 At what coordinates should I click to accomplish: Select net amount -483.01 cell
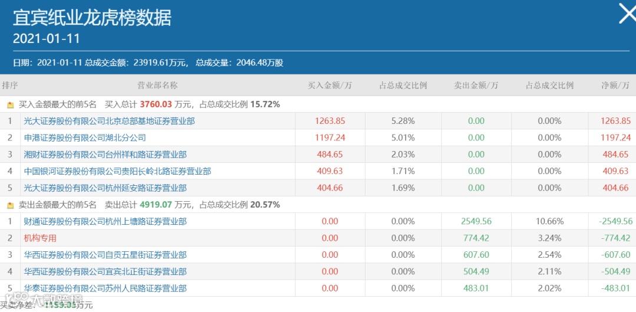(617, 288)
